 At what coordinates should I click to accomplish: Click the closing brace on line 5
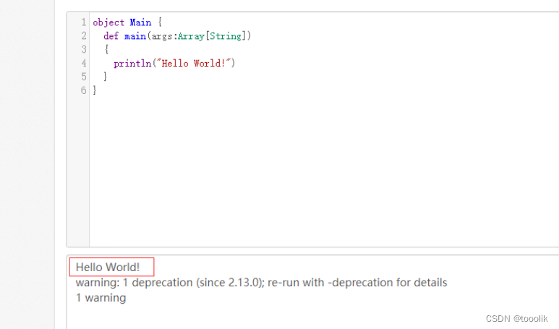(x=105, y=77)
